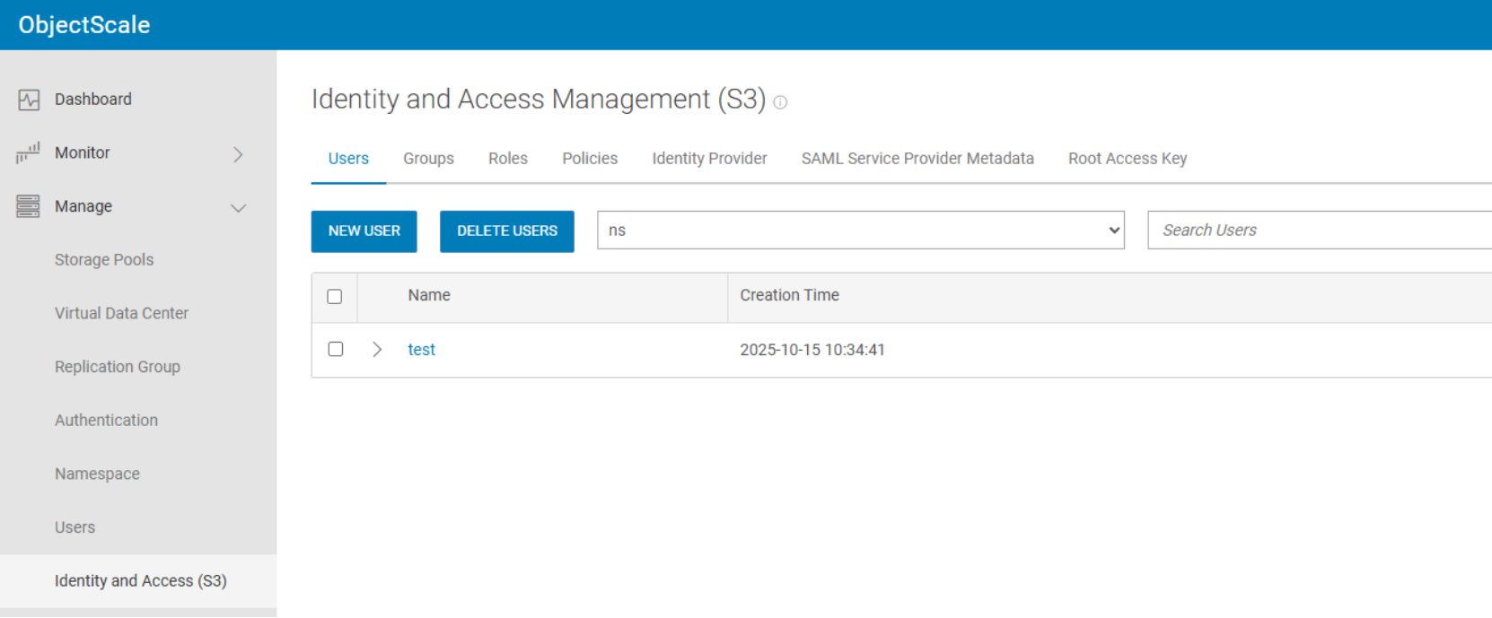Click the Name column header
The height and width of the screenshot is (618, 1492).
429,296
